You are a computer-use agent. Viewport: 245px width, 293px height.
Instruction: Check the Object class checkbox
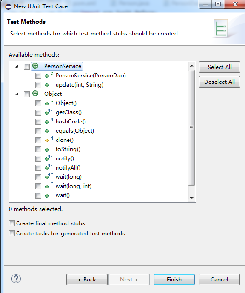[x=27, y=94]
